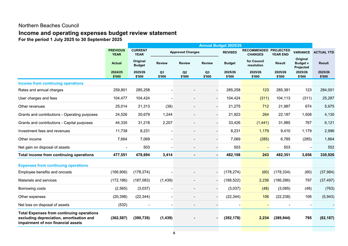Click the 'Northern Beaches Council' title text
Viewport: 348px width, 246px height.
click(49, 25)
